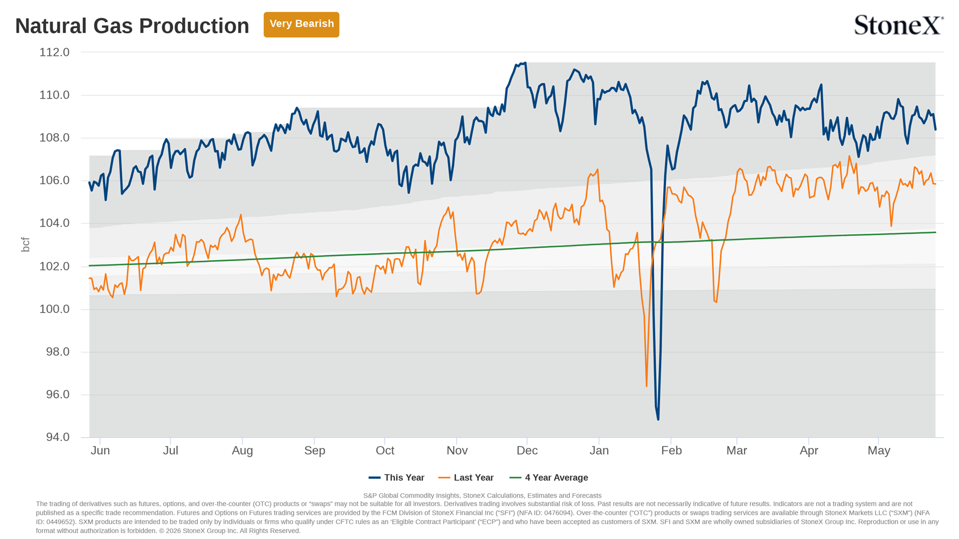Toggle the Last Year legend entry
This screenshot has width=959, height=539.
[x=466, y=478]
